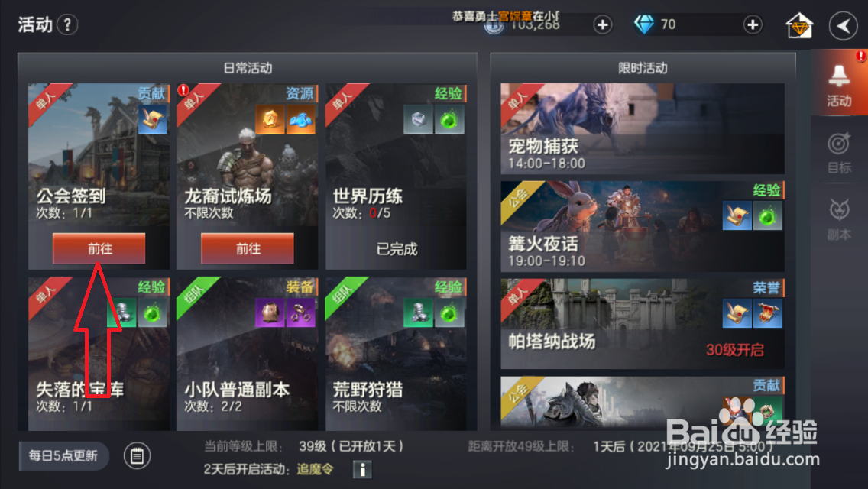Click the help question mark beside 活动
This screenshot has height=489, width=868.
click(67, 24)
